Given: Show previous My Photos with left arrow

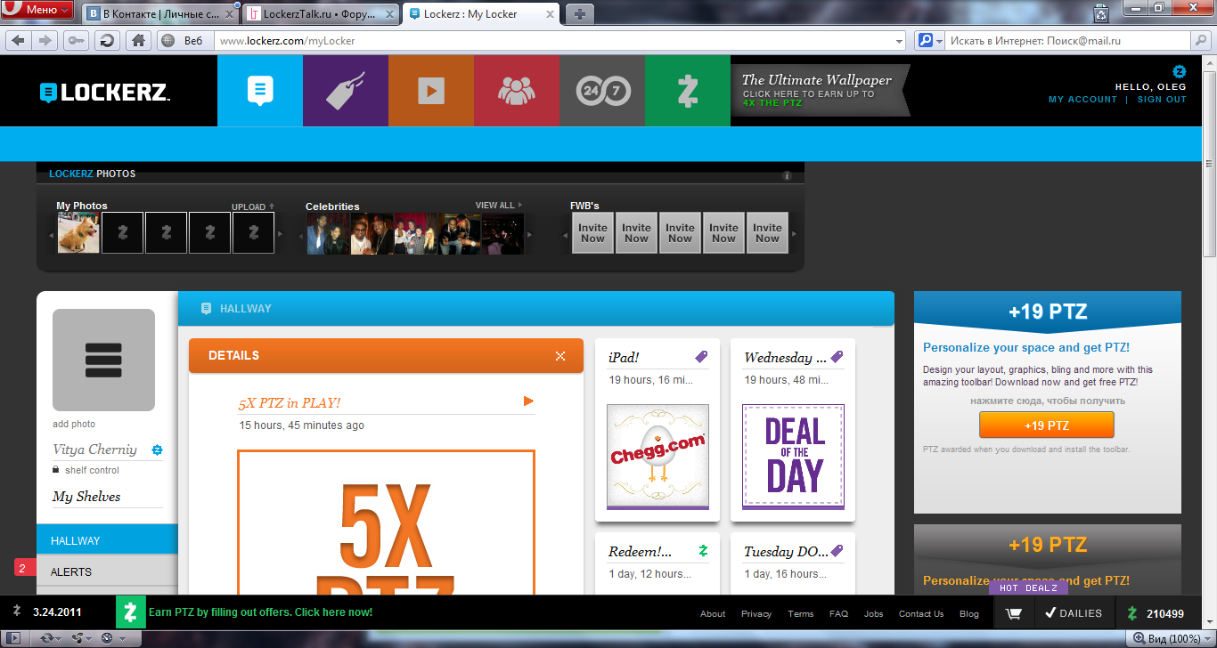Looking at the screenshot, I should point(51,234).
